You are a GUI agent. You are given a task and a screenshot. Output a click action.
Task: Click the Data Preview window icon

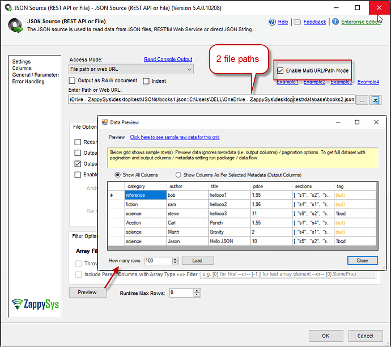pos(104,122)
